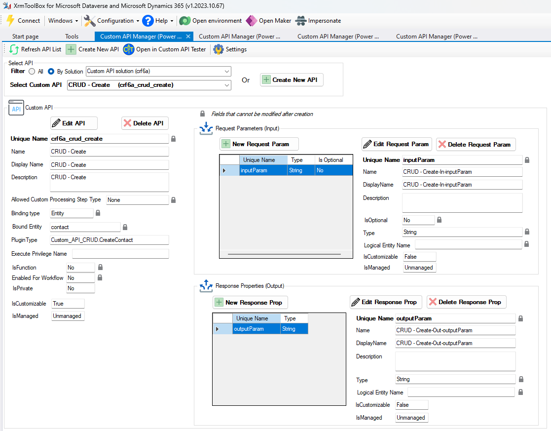Click the Open Maker purple diamond icon
Image resolution: width=551 pixels, height=431 pixels.
point(251,21)
